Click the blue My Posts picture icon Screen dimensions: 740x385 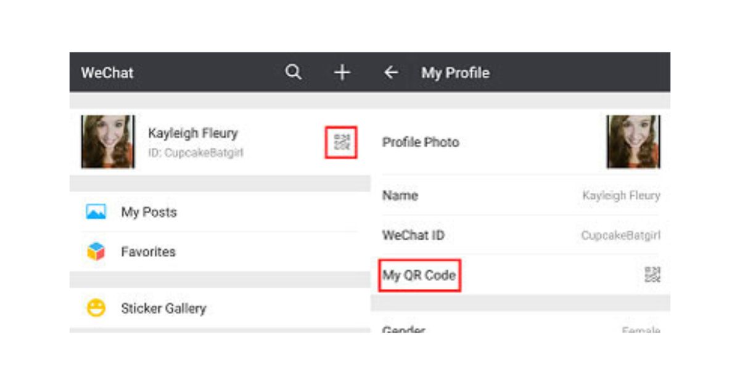[96, 213]
